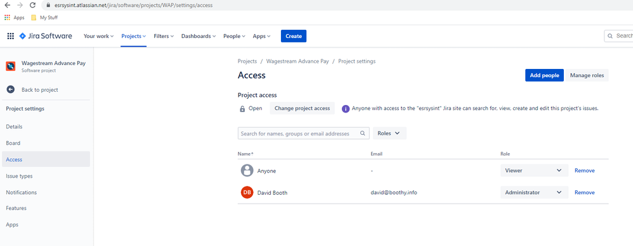Open Features in the sidebar
The width and height of the screenshot is (633, 246).
[46, 208]
